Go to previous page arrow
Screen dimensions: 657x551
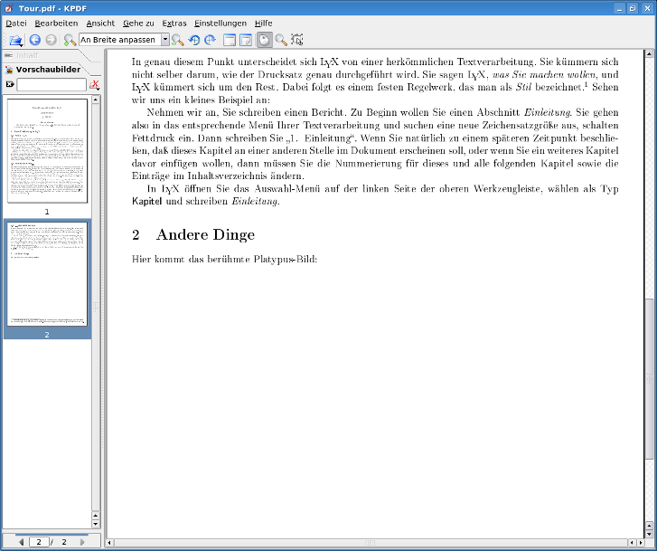point(22,542)
